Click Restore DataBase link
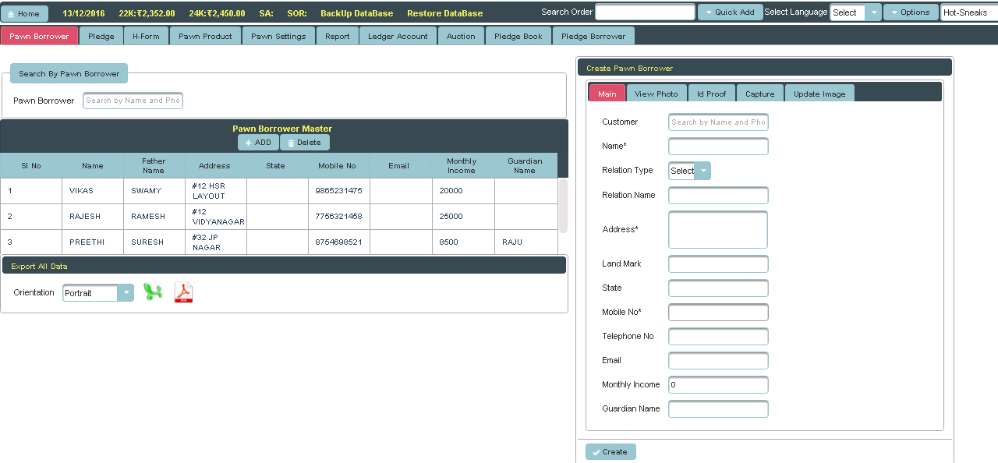Screen dimensions: 998x463 pos(444,13)
